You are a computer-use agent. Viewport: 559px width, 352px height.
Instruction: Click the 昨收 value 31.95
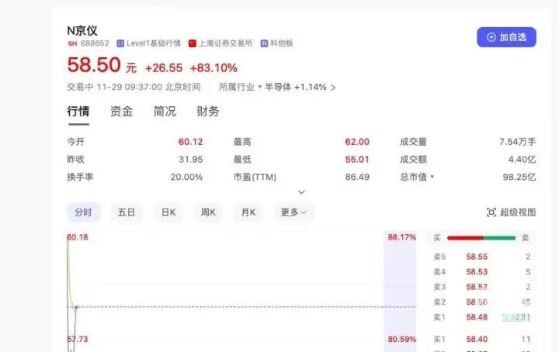(190, 160)
